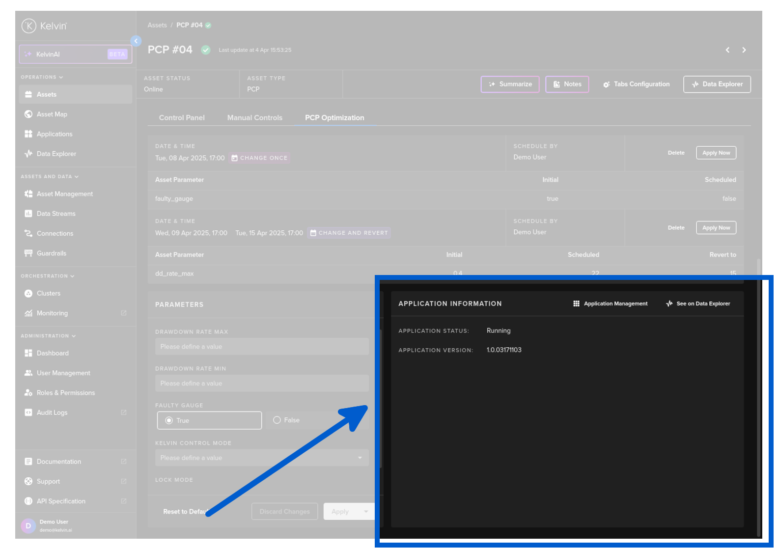
Task: Open the Kelvin Control Mode dropdown
Action: (x=261, y=458)
